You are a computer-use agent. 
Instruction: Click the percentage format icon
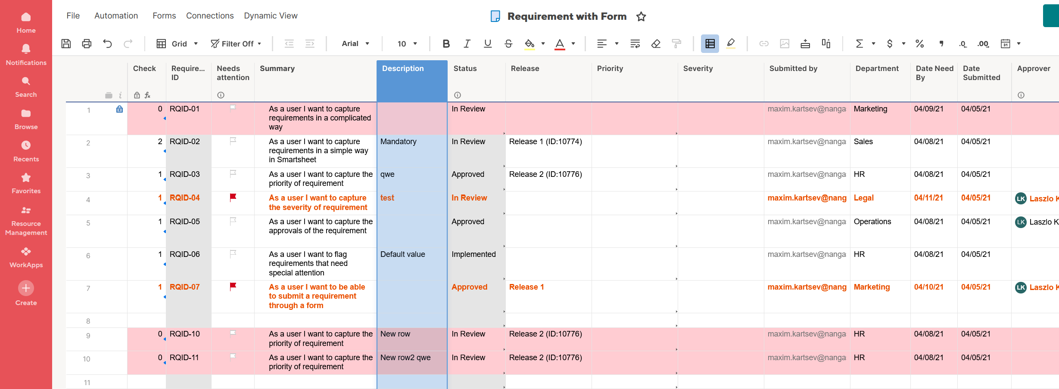point(919,43)
